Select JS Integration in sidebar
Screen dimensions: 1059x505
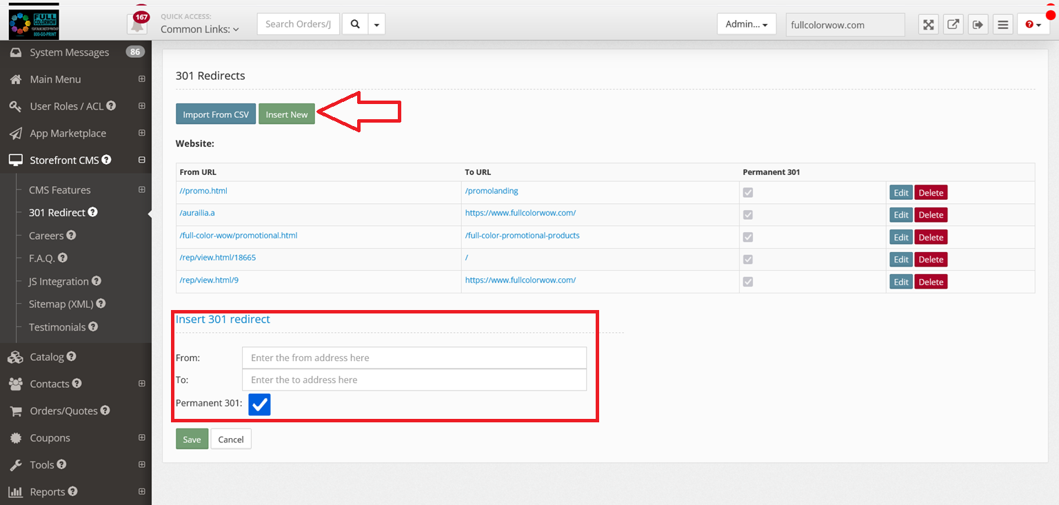pos(59,281)
